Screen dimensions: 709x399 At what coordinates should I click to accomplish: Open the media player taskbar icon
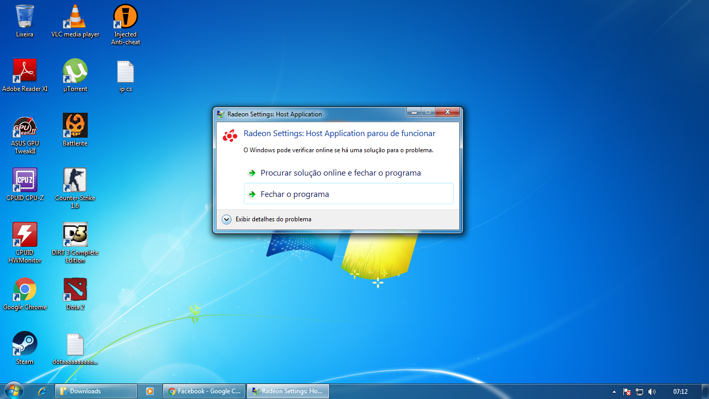click(x=150, y=391)
